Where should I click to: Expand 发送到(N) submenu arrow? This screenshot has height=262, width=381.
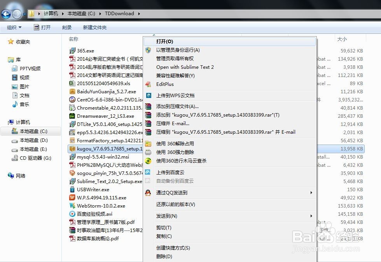tap(311, 216)
